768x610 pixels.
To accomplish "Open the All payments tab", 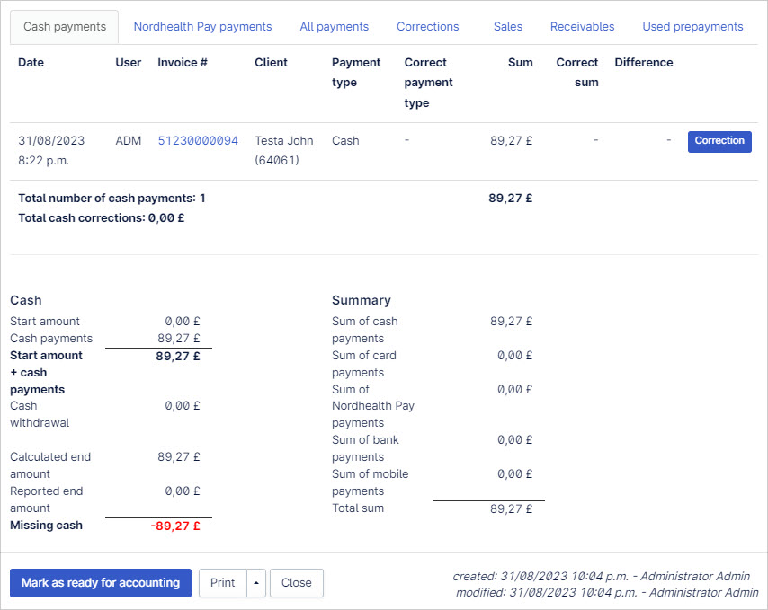I will click(334, 27).
